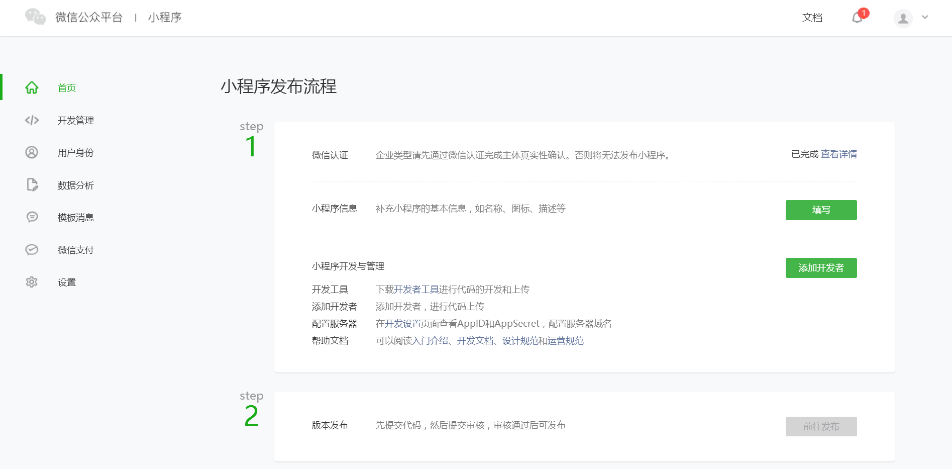
Task: Open 数据分析 menu item
Action: click(76, 185)
